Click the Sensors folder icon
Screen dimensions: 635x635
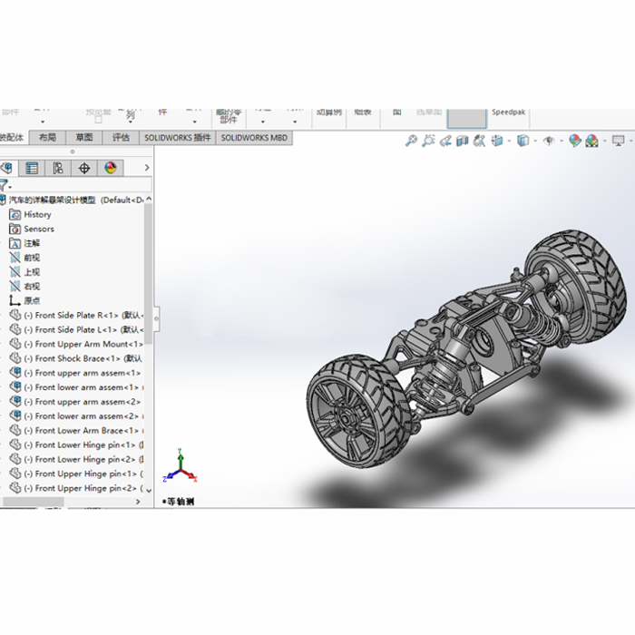tap(15, 229)
